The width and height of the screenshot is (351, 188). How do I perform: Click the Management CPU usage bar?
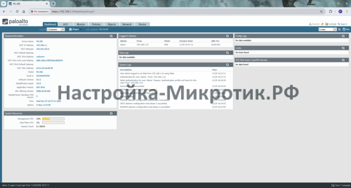[x=53, y=119]
